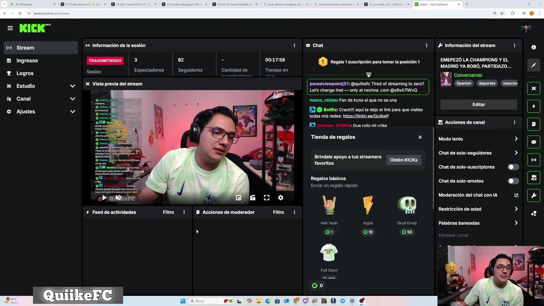Toggle chat bubble icon in right toolbar

[534, 142]
